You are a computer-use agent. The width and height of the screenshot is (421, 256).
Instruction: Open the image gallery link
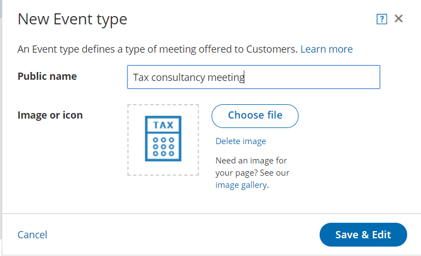(241, 185)
